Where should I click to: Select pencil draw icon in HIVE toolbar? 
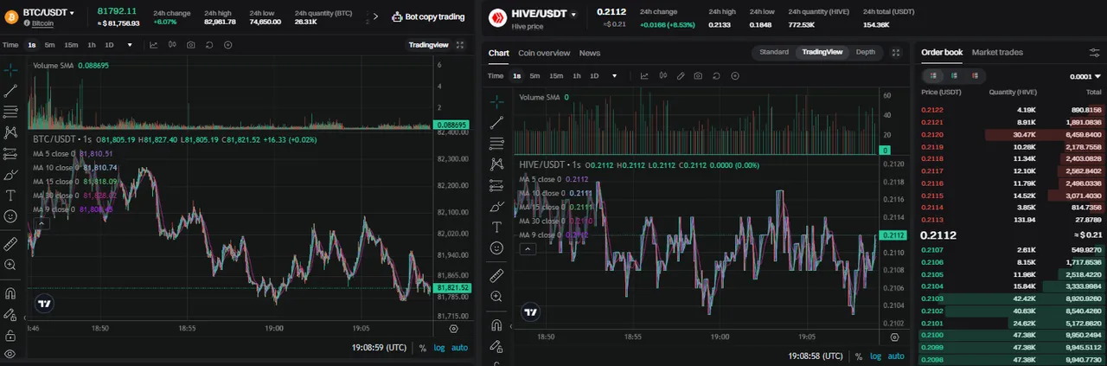pyautogui.click(x=681, y=76)
